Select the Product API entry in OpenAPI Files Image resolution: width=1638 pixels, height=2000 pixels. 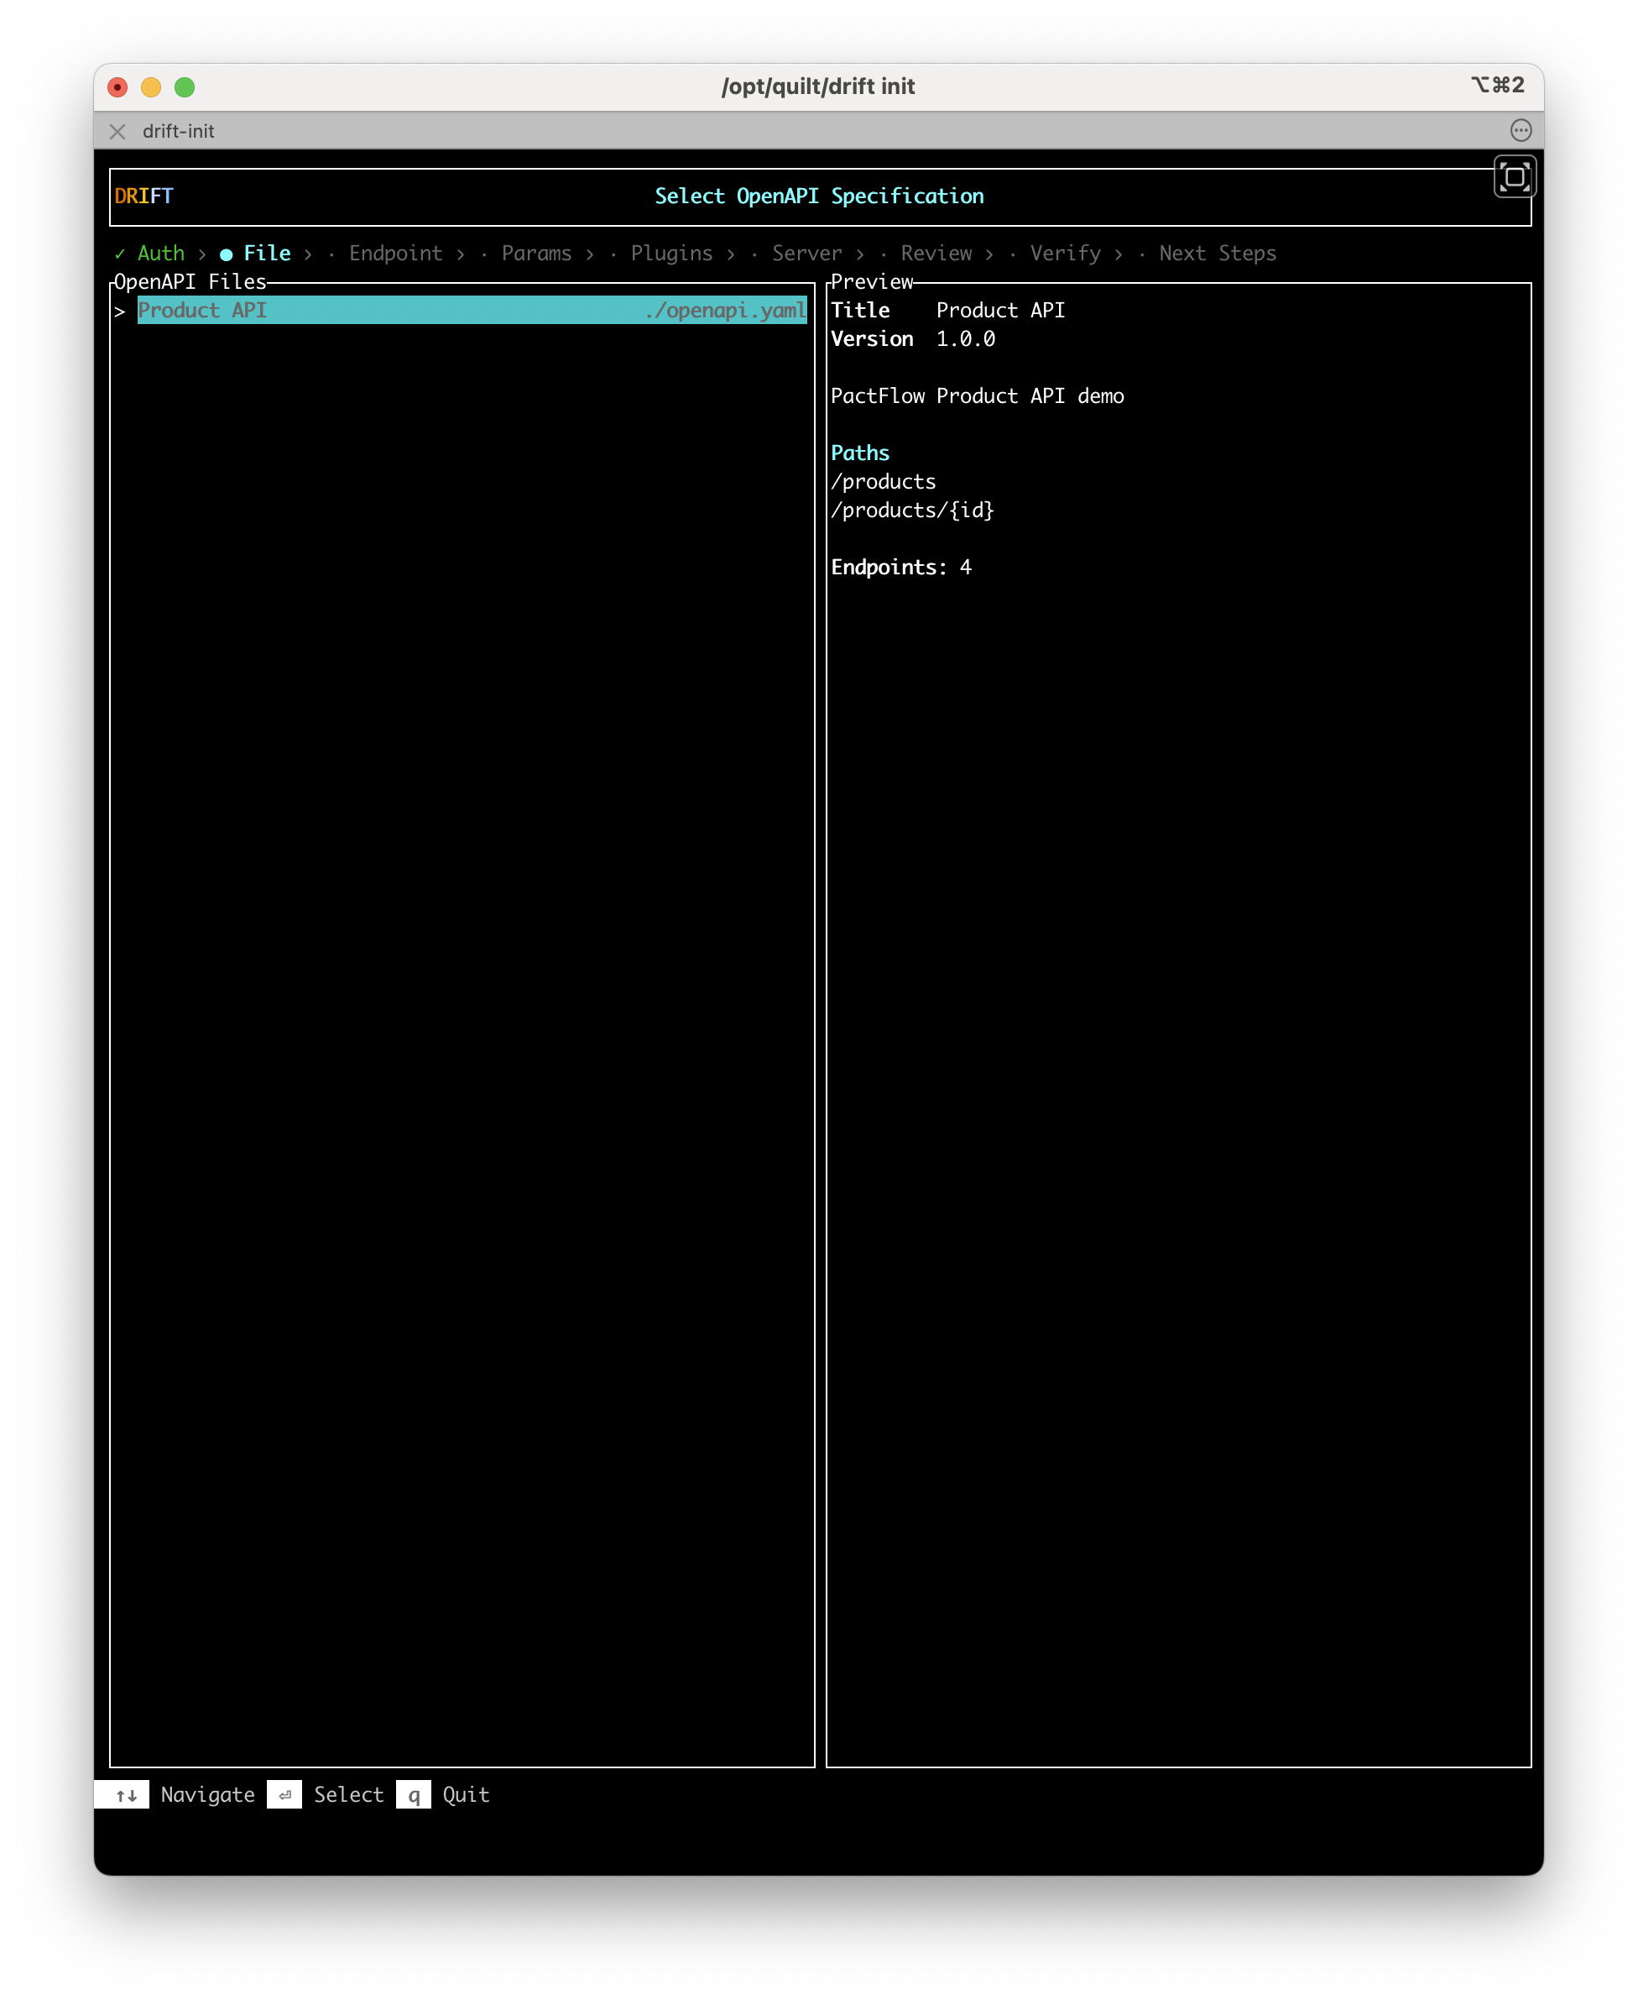[x=204, y=310]
